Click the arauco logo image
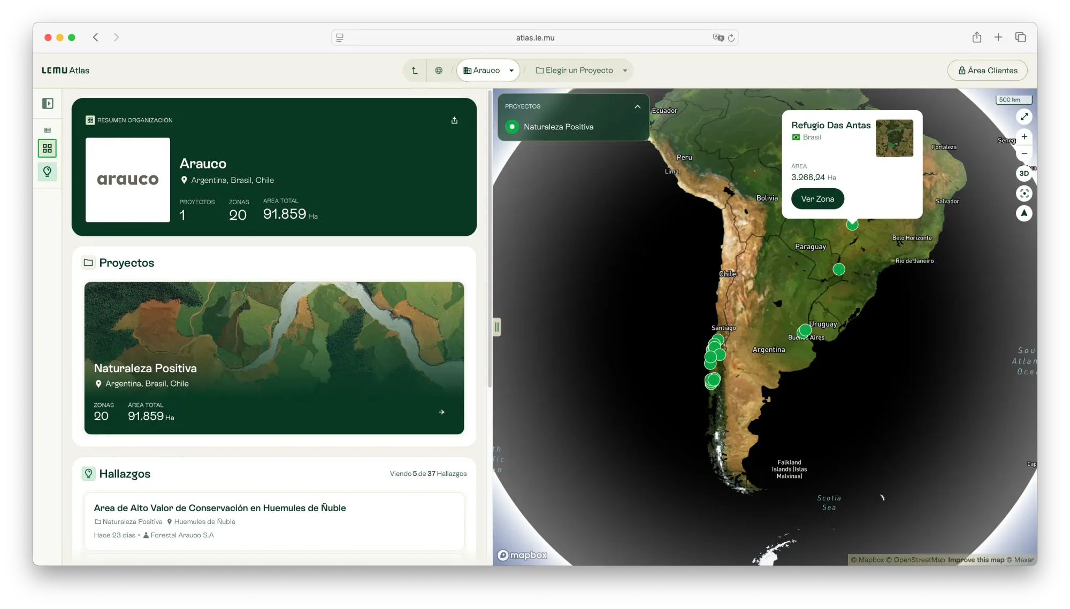 [128, 180]
